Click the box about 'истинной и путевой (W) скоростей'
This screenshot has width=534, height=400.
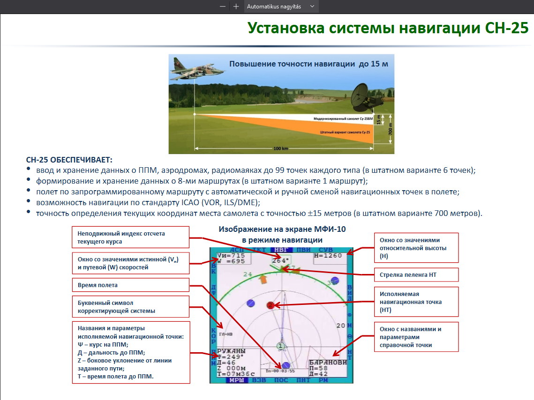(x=131, y=263)
